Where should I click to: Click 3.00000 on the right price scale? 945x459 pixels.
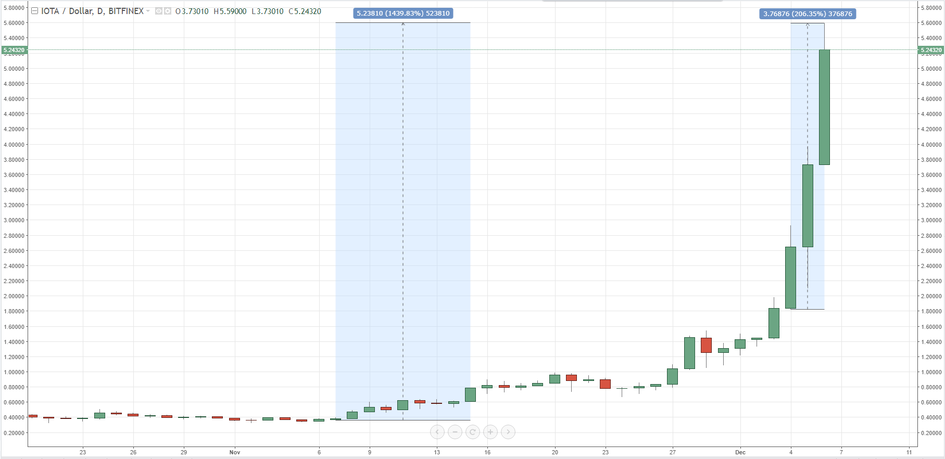coord(931,220)
